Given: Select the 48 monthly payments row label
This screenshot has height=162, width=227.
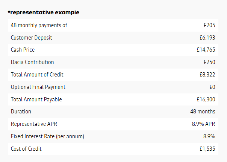Looking at the screenshot, I should click(39, 25).
